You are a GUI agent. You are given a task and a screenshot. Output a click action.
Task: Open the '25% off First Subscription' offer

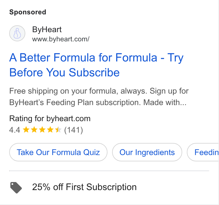pos(84,187)
